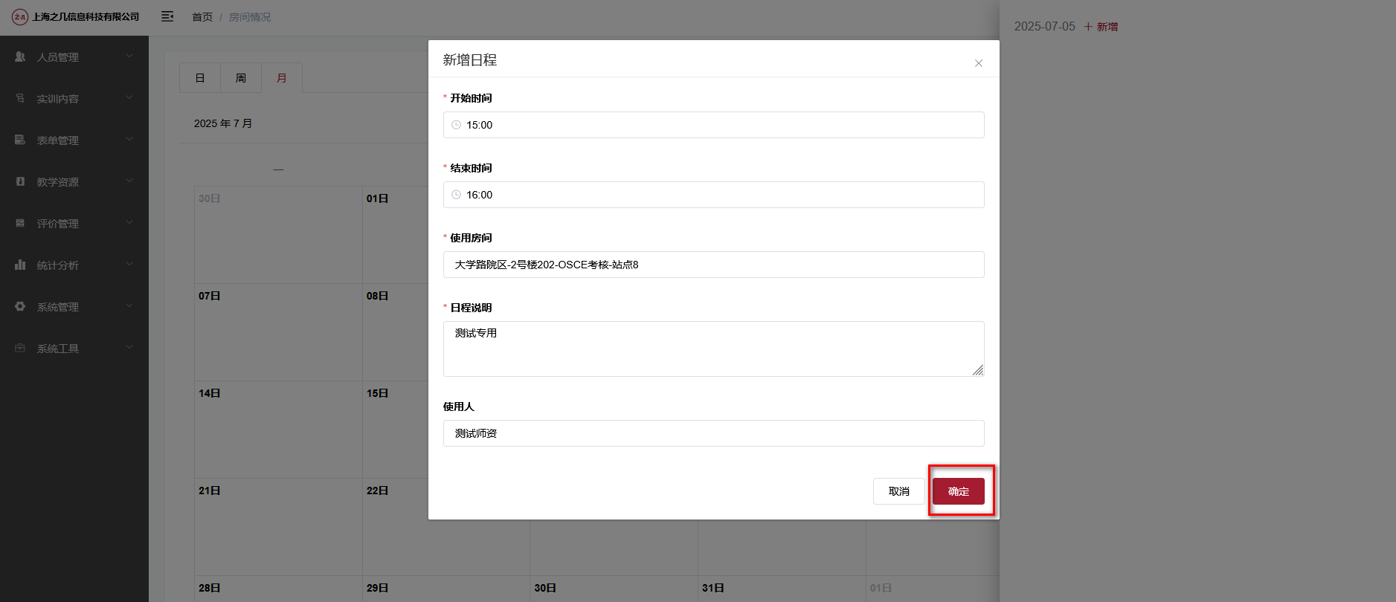Expand the 表单管理 menu chevron

129,140
